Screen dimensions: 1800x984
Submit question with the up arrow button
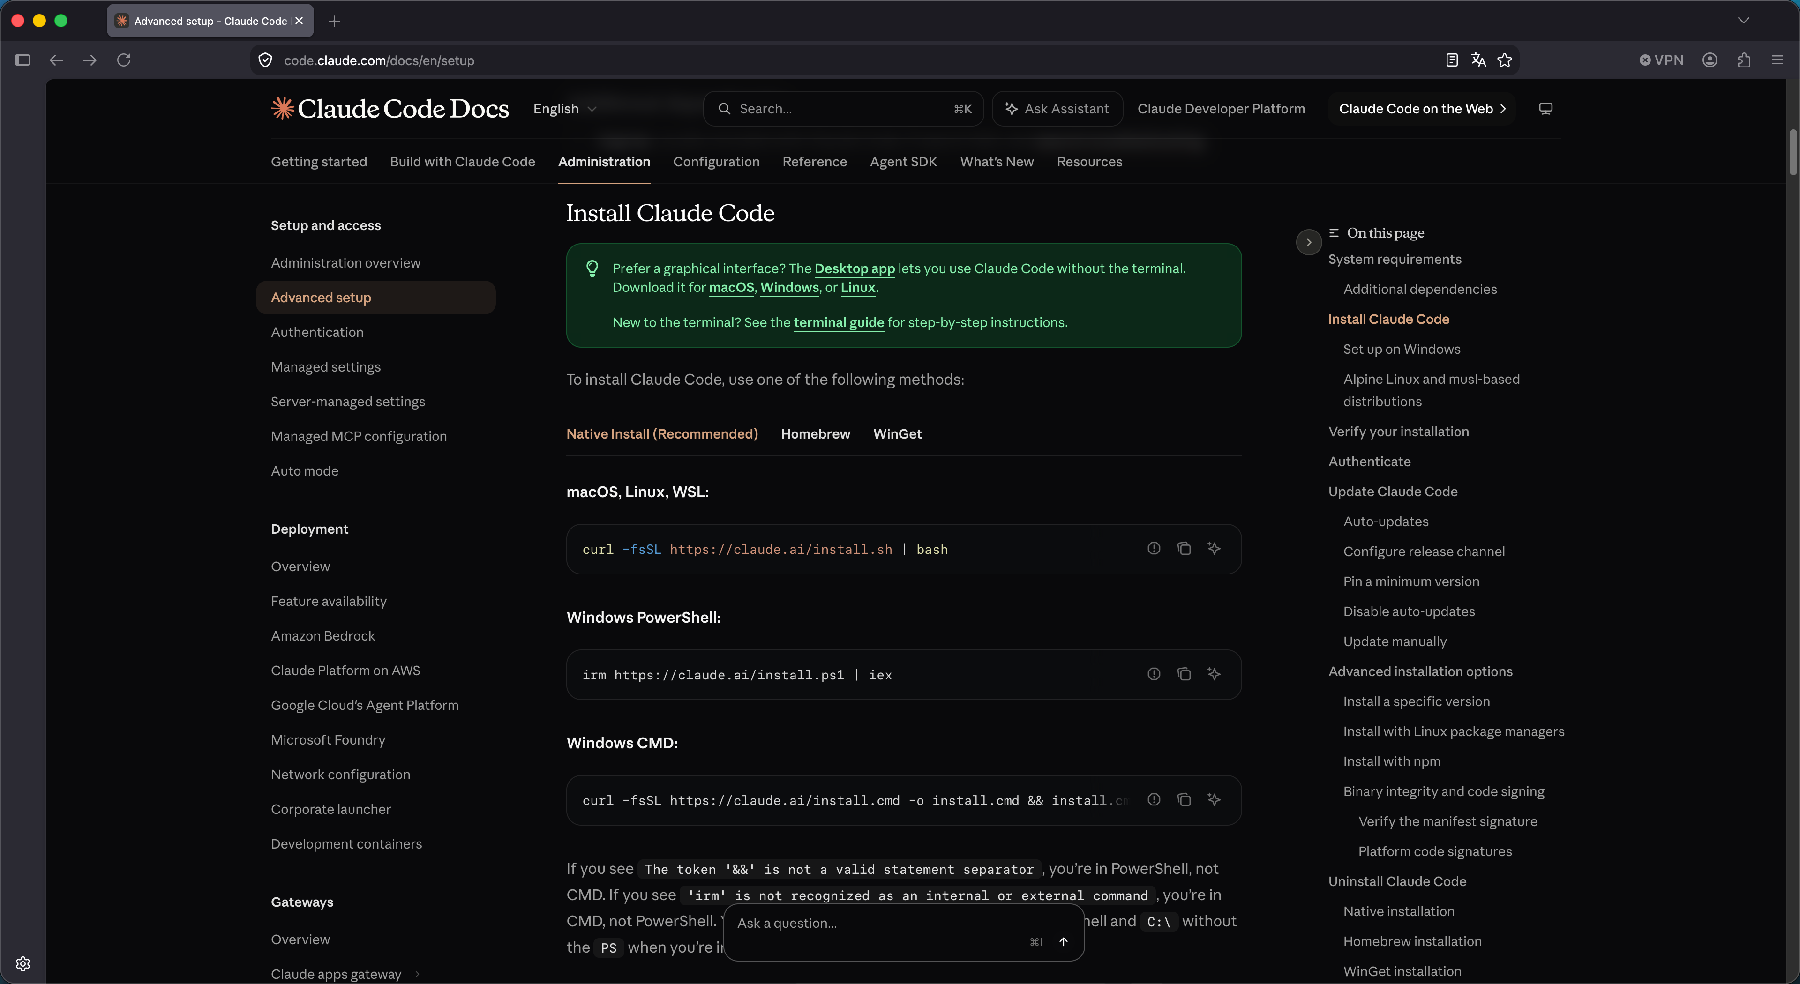[x=1063, y=941]
